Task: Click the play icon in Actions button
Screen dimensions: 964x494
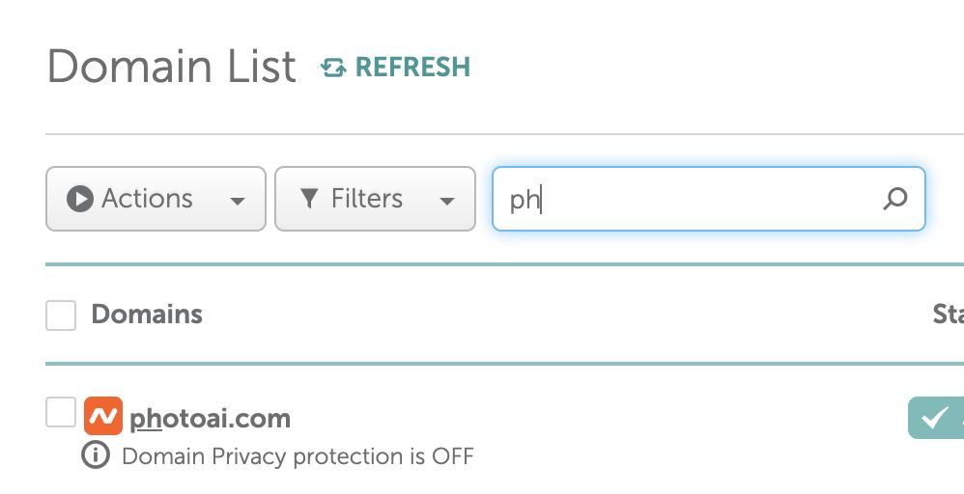Action: [x=79, y=199]
